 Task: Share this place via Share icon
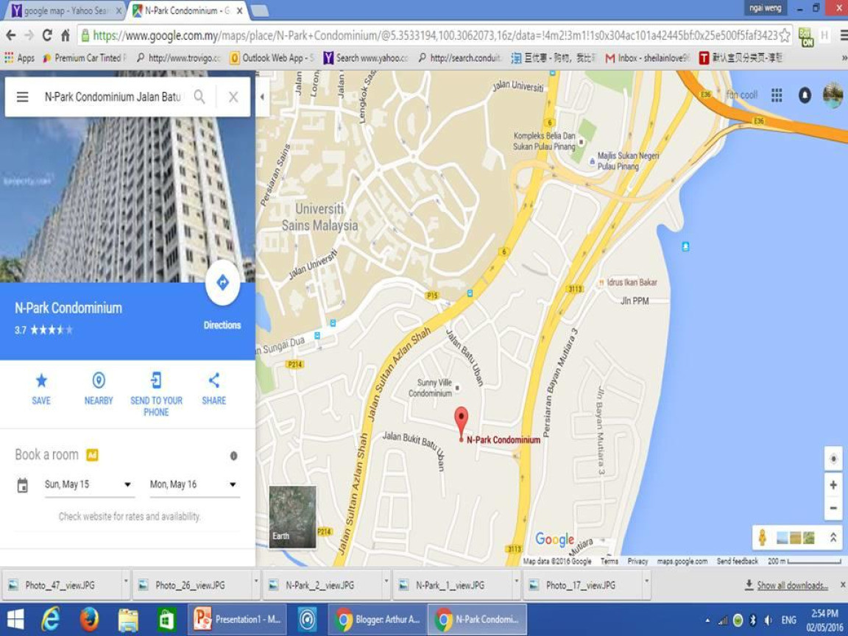coord(213,381)
